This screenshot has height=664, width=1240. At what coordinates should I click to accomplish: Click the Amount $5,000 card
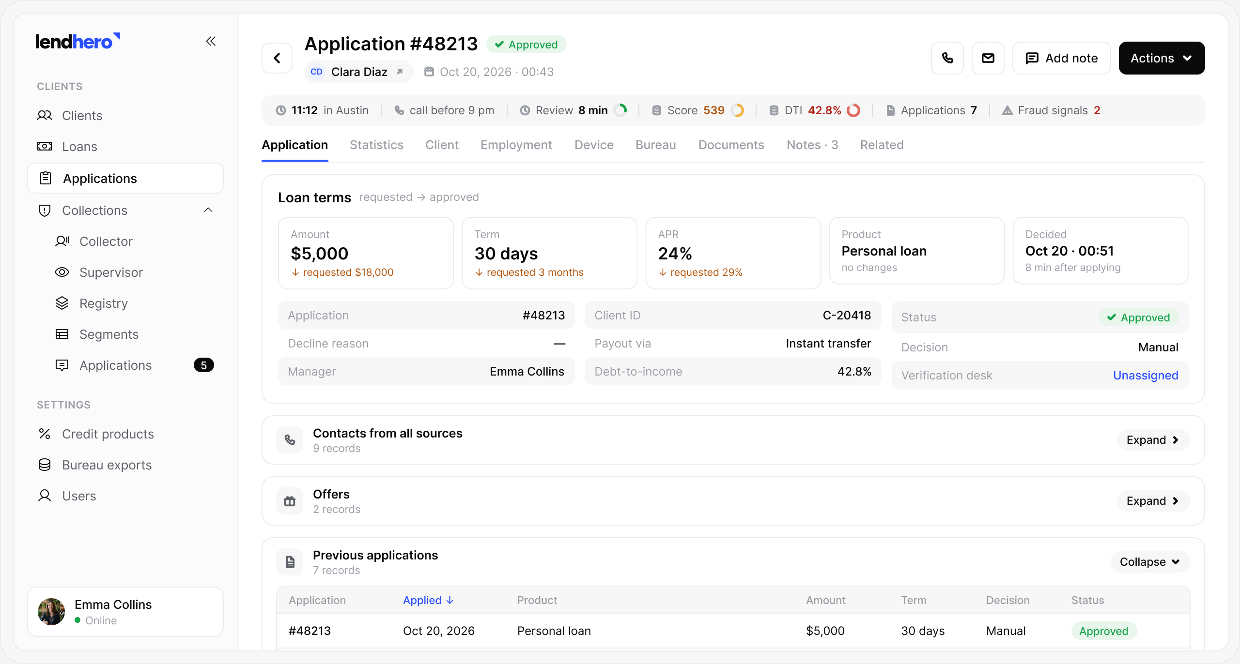click(366, 253)
